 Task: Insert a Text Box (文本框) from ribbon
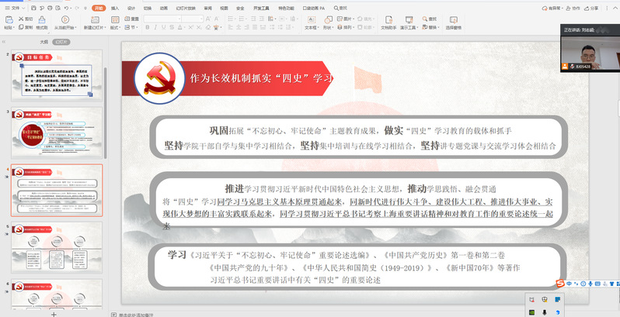point(309,21)
